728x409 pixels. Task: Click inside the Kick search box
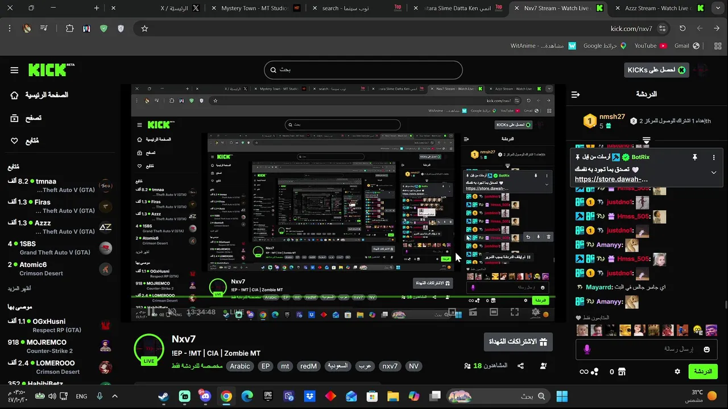pyautogui.click(x=363, y=70)
